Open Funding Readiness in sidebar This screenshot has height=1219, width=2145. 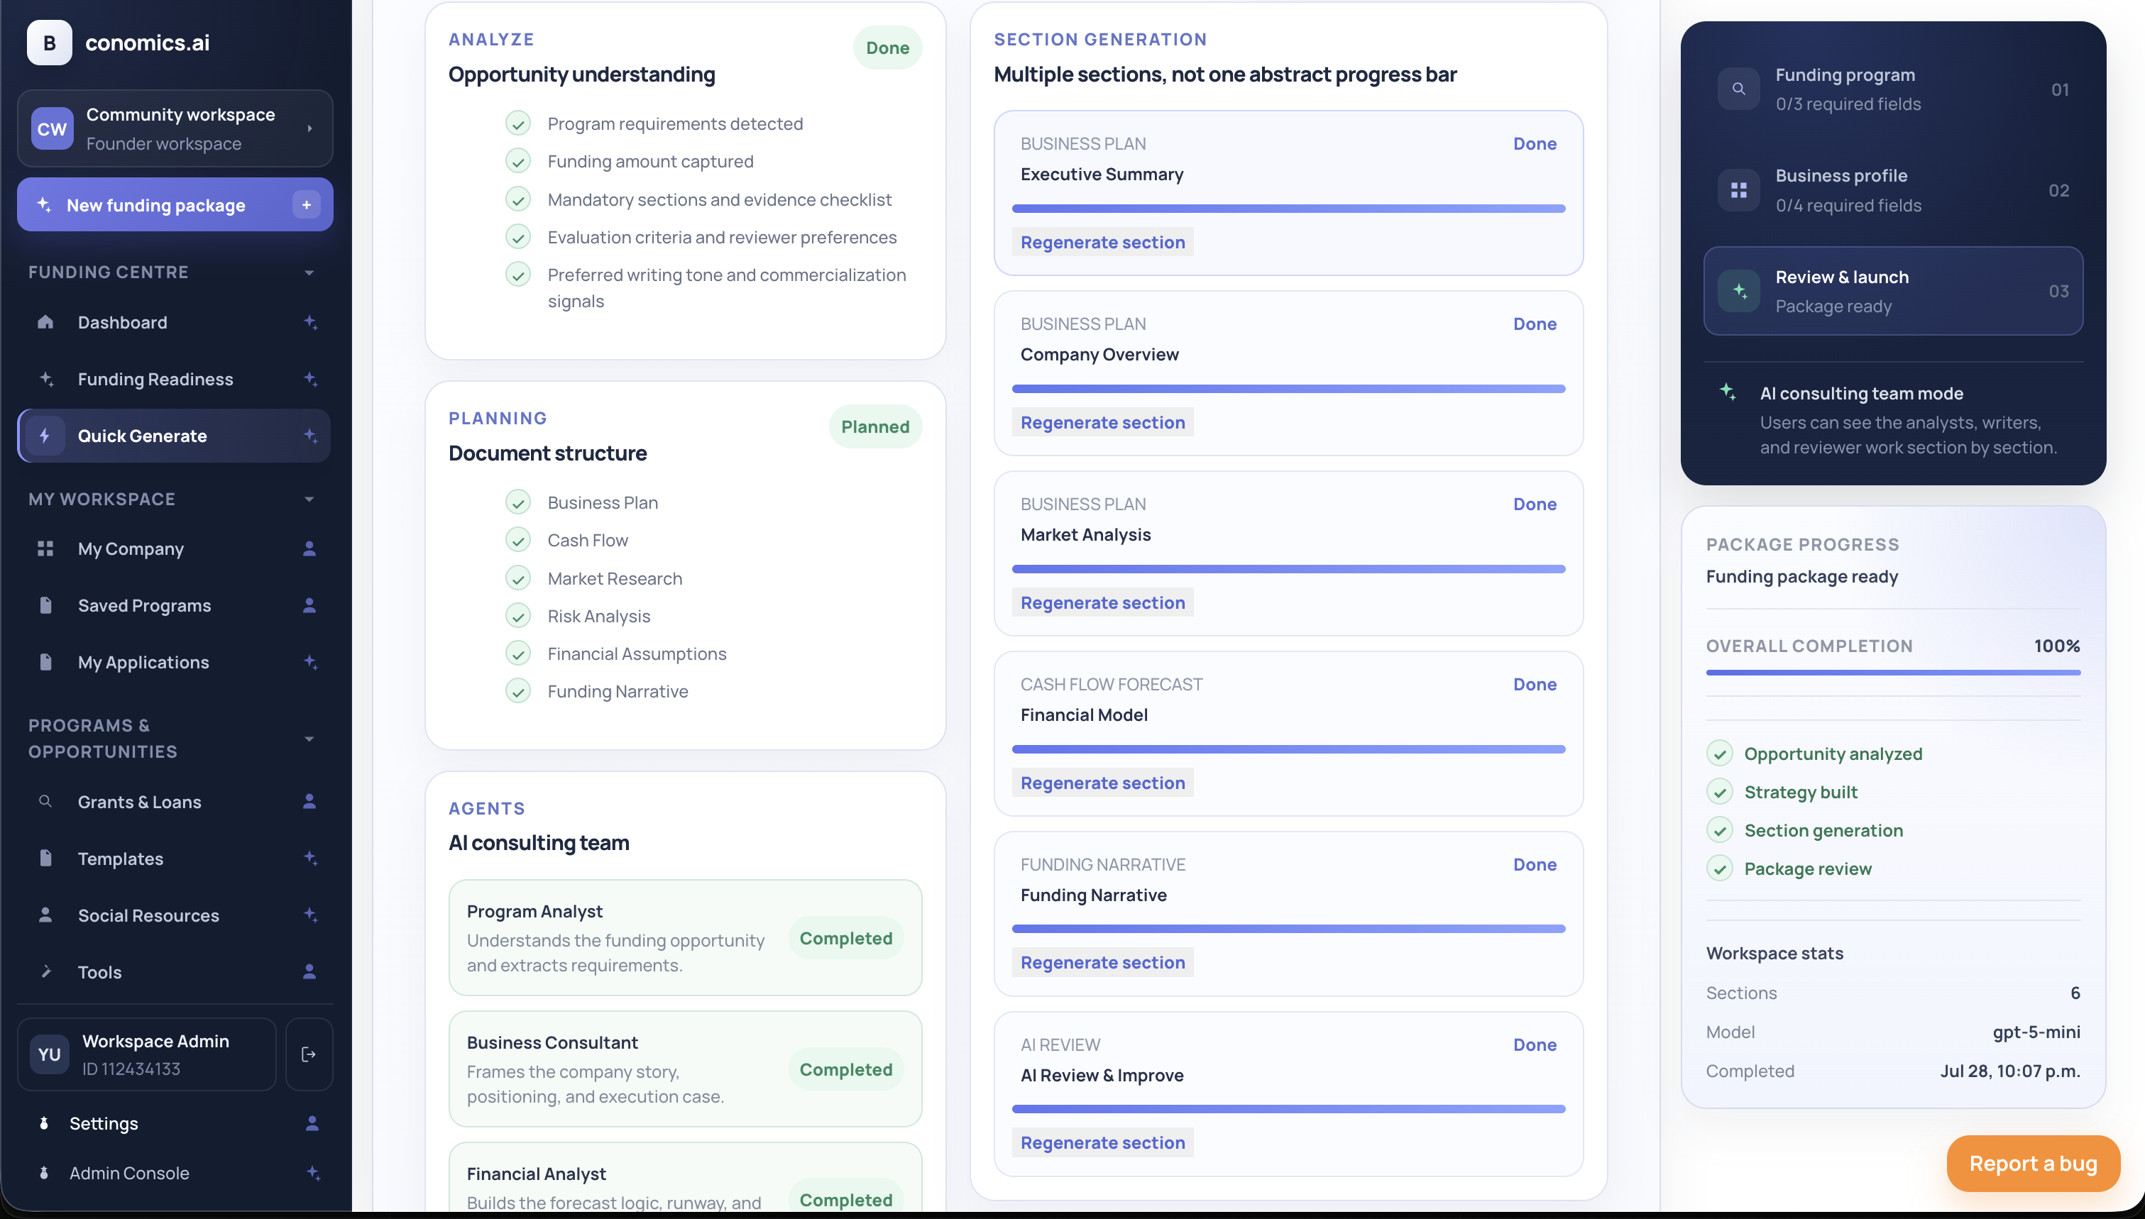click(x=174, y=380)
